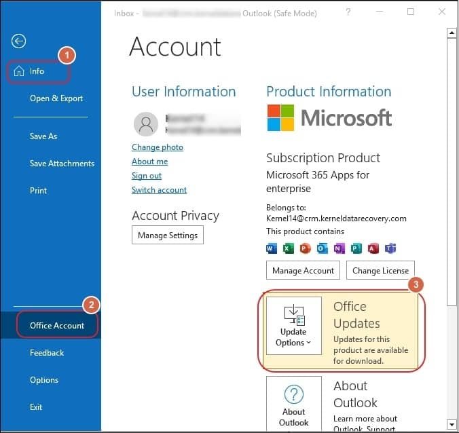
Task: Click the Teams app icon
Action: click(390, 248)
